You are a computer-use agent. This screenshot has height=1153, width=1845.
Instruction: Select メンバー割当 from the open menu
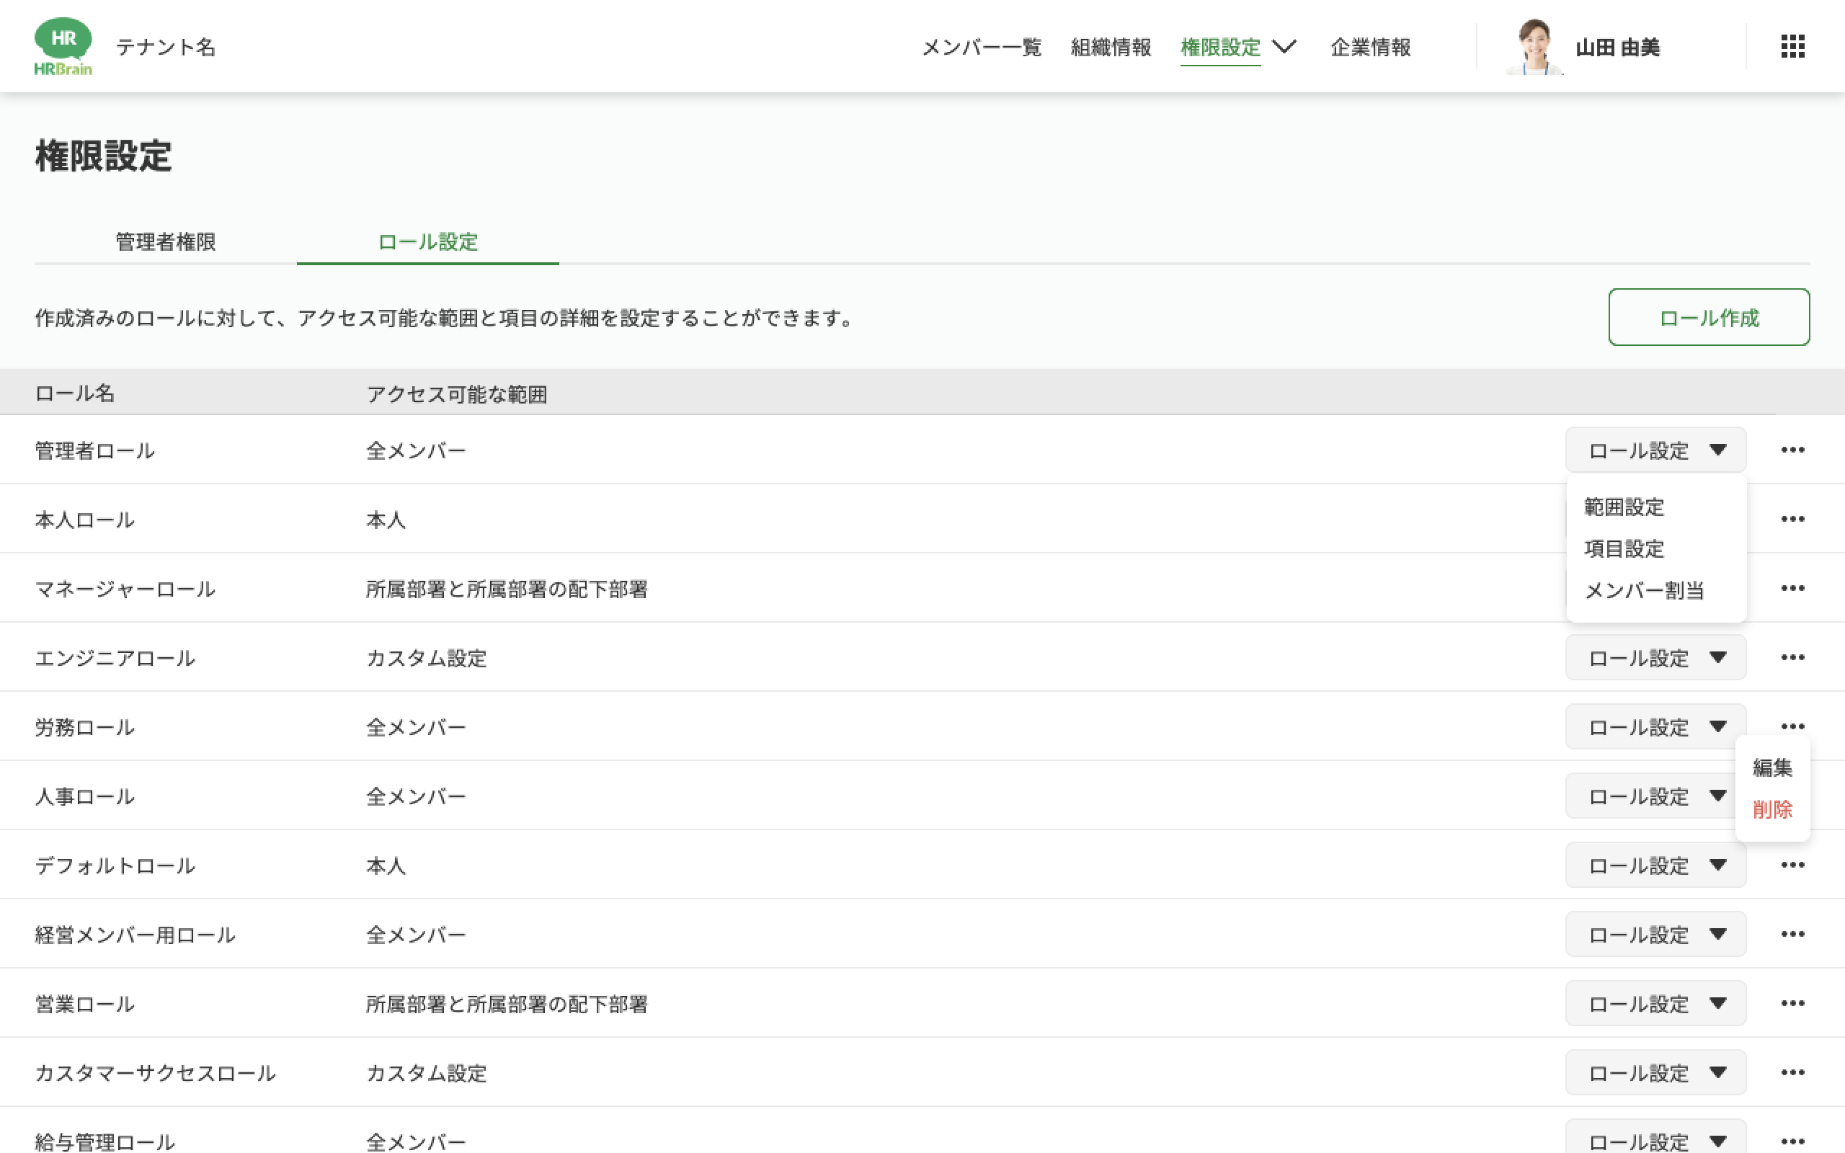click(1644, 590)
